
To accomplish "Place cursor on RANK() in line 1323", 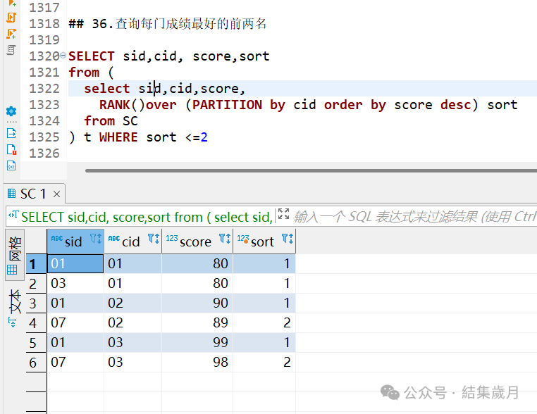I will 122,105.
